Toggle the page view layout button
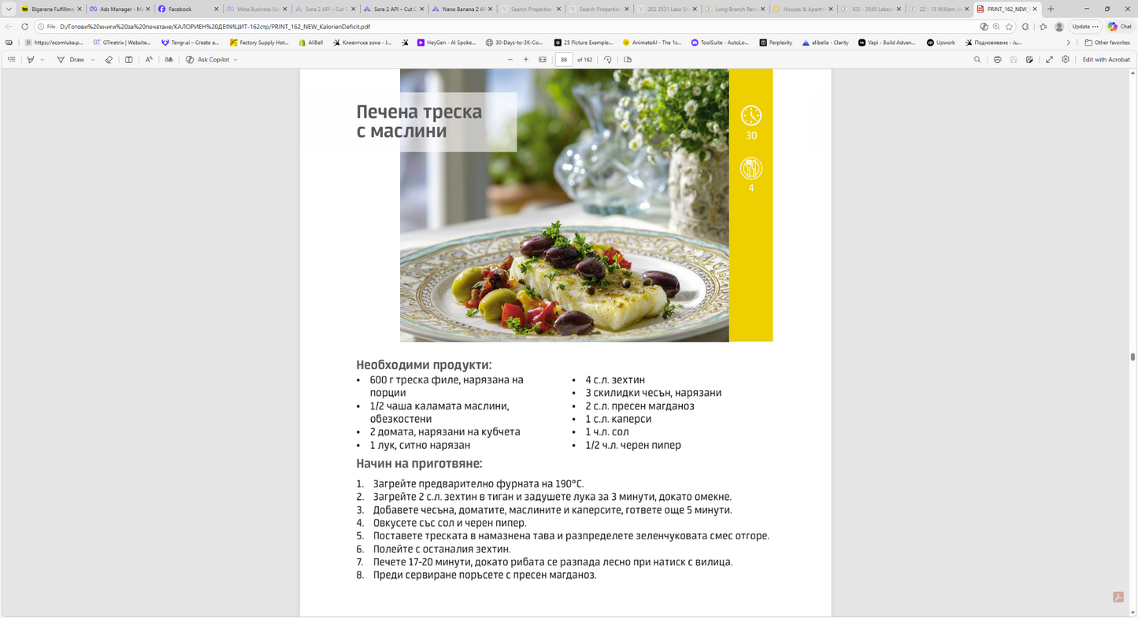 click(x=628, y=60)
